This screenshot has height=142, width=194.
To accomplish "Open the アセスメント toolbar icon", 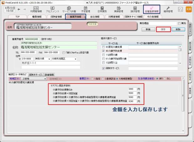I will [52, 9].
